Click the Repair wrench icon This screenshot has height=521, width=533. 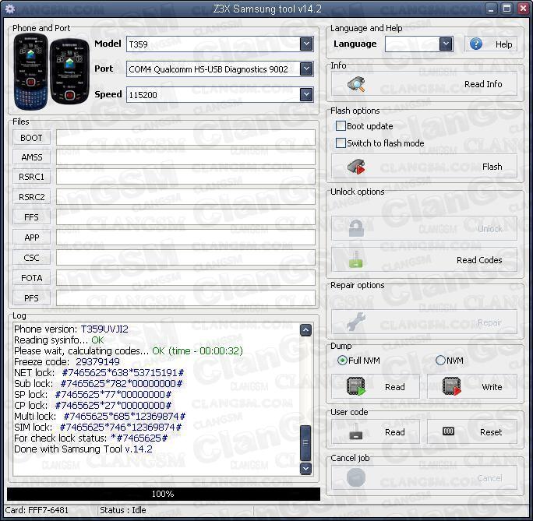(x=356, y=322)
